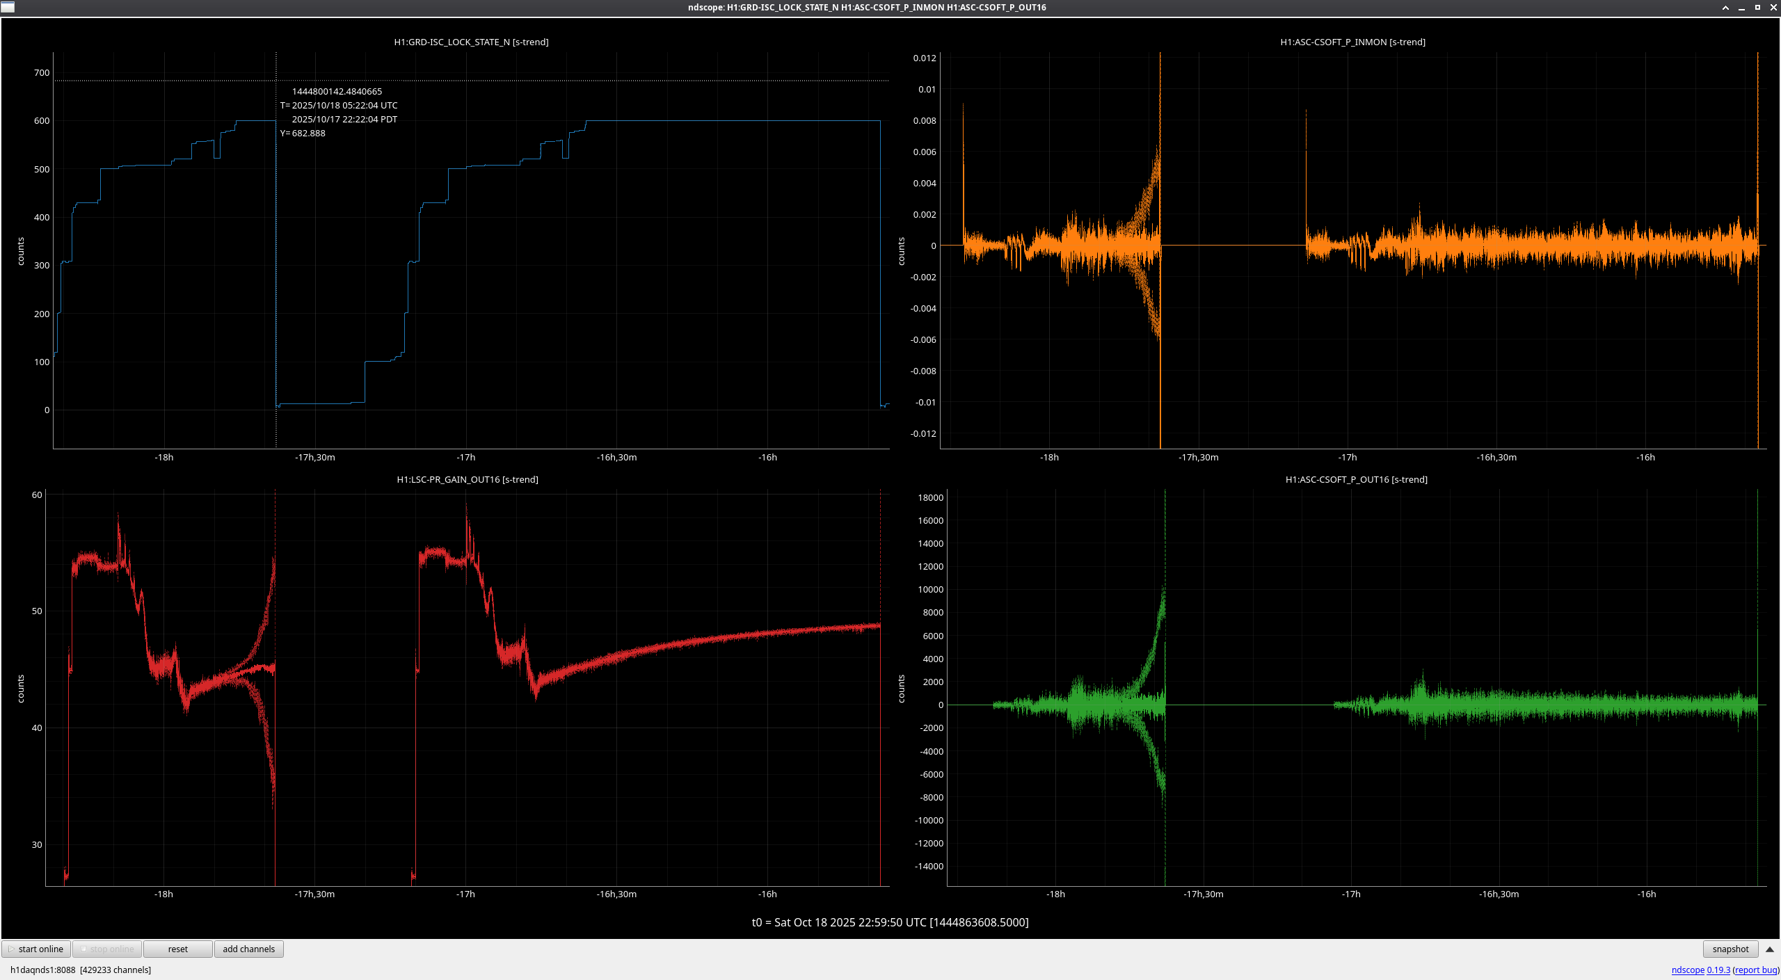Click the start online play button
Viewport: 1781px width, 980px height.
point(36,949)
